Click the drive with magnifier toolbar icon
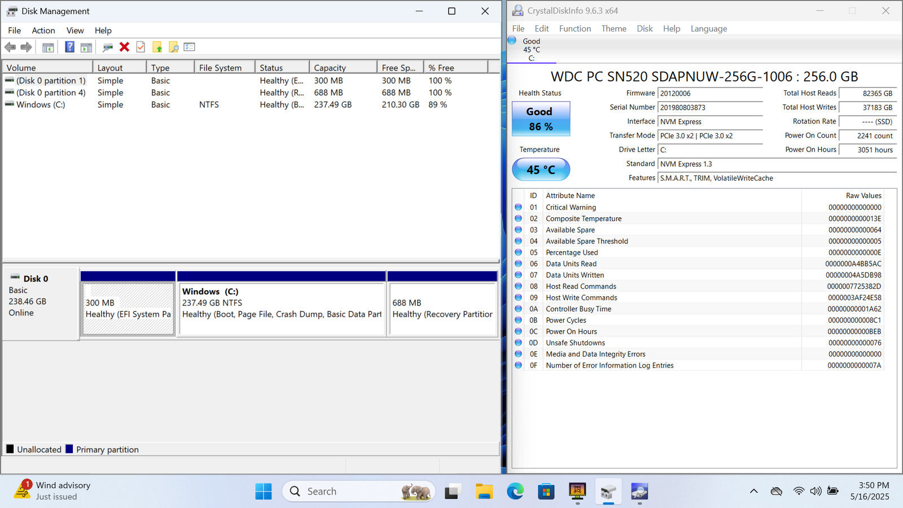This screenshot has width=903, height=508. (x=107, y=47)
